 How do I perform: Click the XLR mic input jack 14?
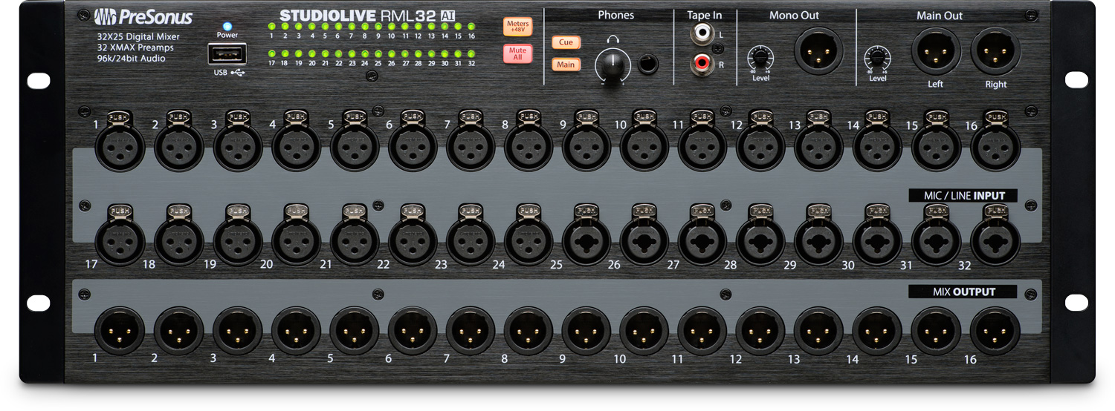pyautogui.click(x=878, y=146)
